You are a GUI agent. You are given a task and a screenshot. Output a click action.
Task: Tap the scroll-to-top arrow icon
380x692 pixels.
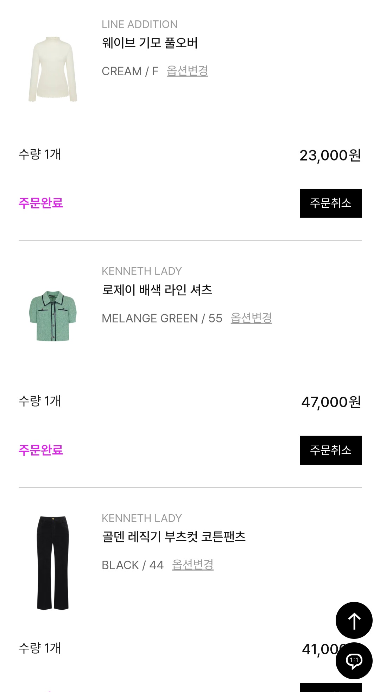[354, 620]
